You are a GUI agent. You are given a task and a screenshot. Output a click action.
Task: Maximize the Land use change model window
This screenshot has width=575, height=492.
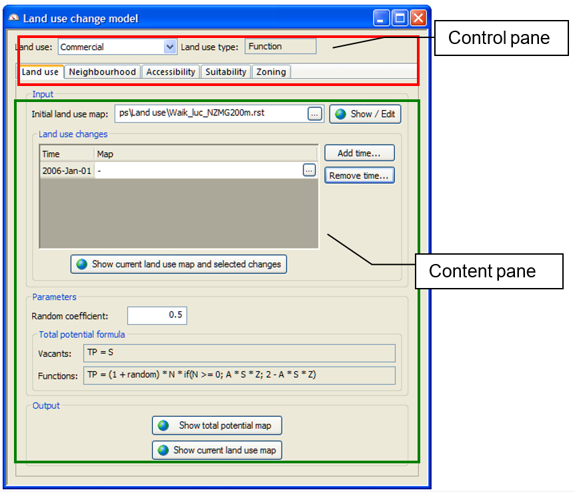400,18
